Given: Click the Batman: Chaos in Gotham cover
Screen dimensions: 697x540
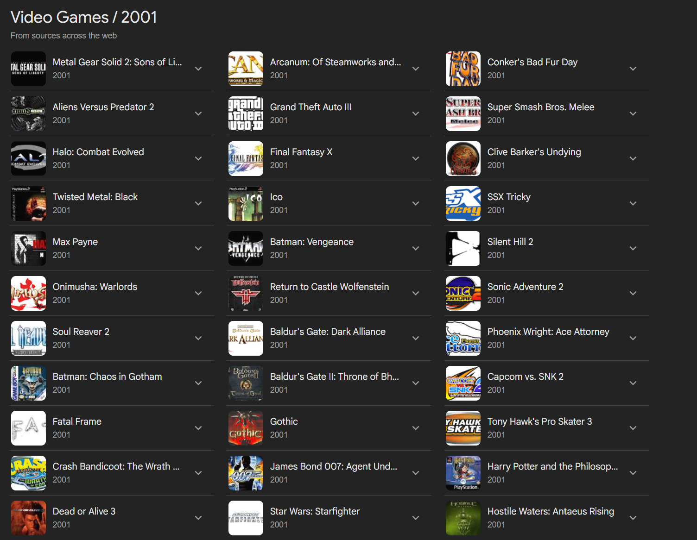Looking at the screenshot, I should [28, 383].
